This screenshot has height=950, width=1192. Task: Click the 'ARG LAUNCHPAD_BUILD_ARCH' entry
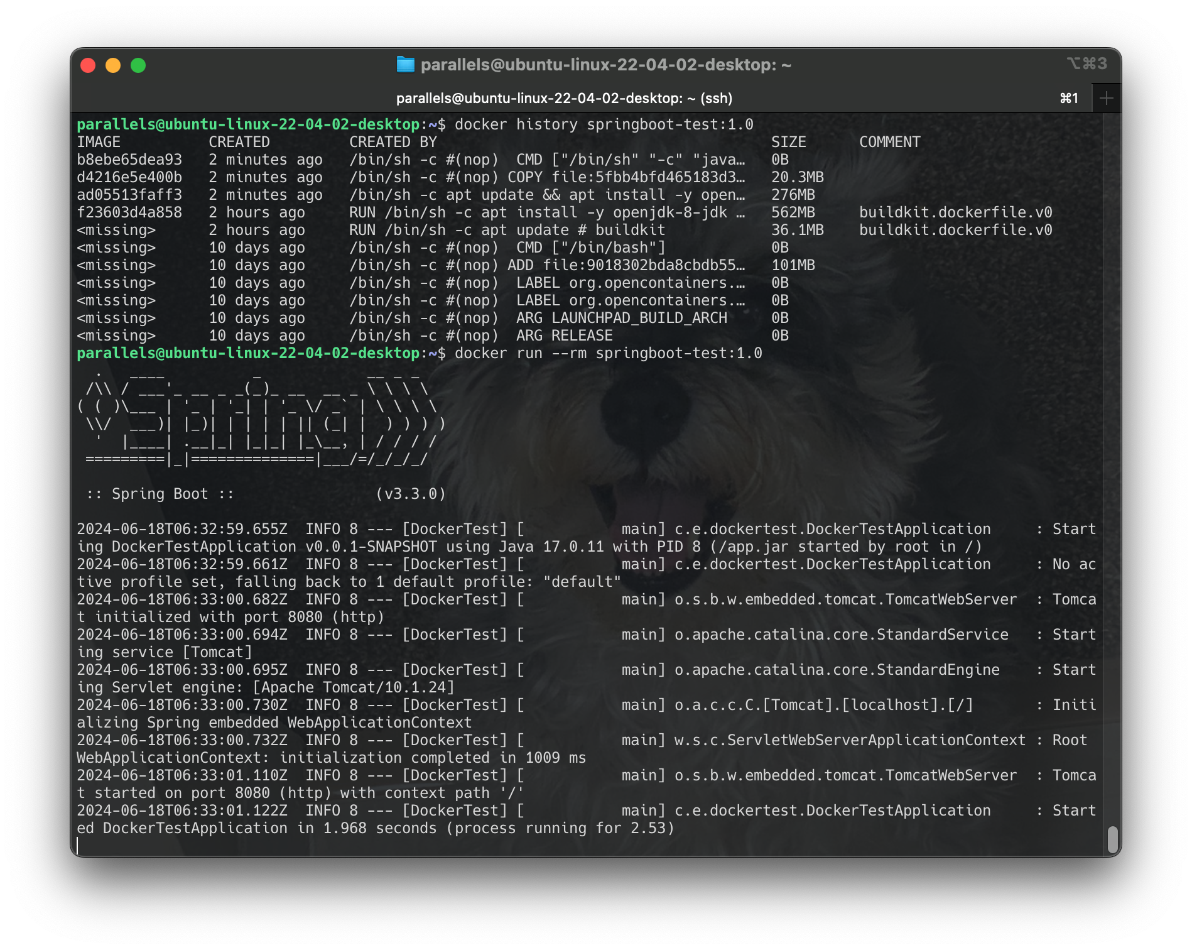pos(622,318)
